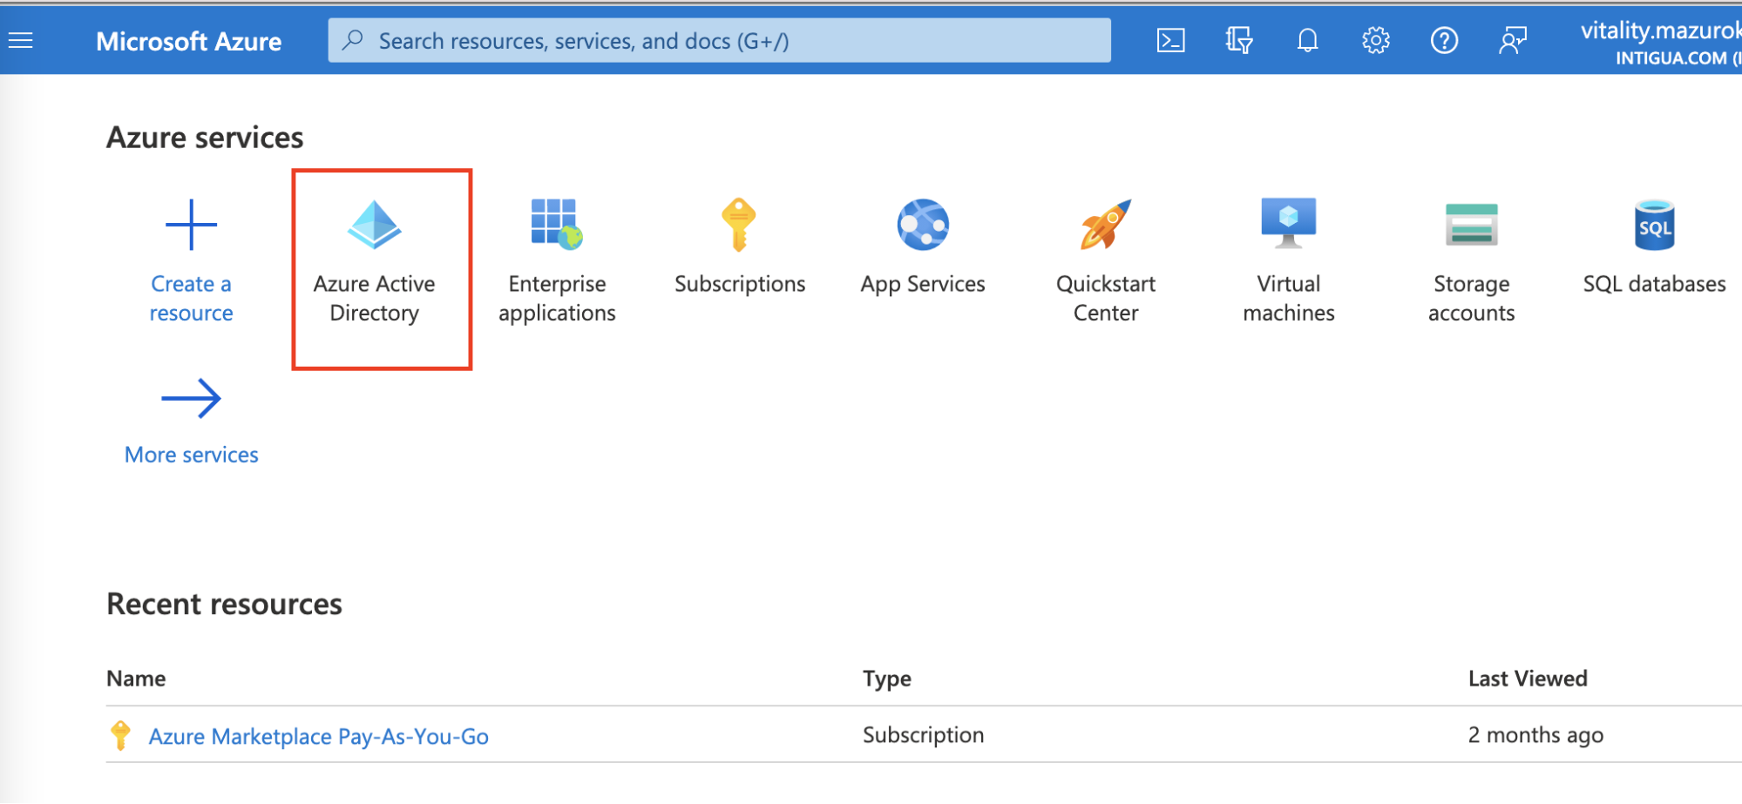Screen dimensions: 1742x804
Task: Launch the Cloud Shell
Action: 1170,40
